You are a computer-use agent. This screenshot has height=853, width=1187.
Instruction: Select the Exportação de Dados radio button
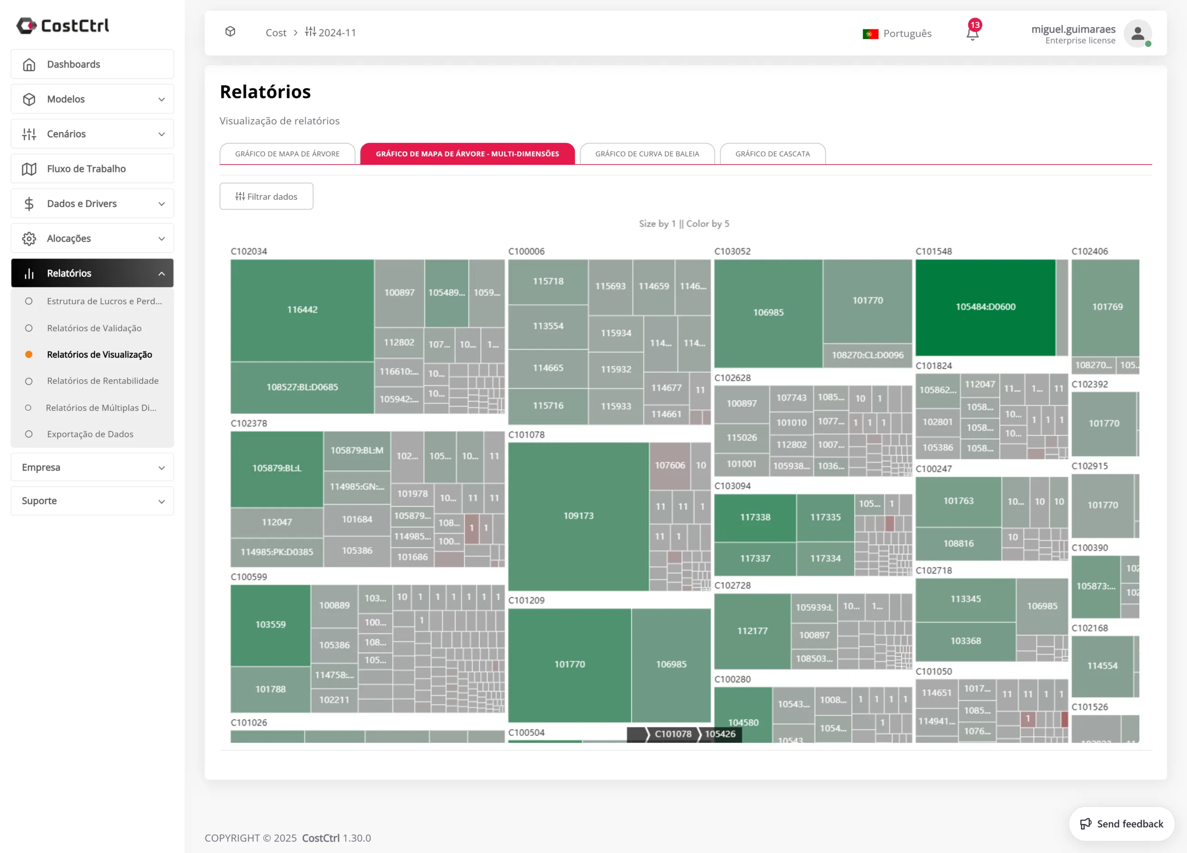(x=29, y=434)
